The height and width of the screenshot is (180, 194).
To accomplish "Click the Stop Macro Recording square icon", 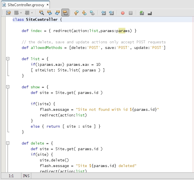I will 131,13.
